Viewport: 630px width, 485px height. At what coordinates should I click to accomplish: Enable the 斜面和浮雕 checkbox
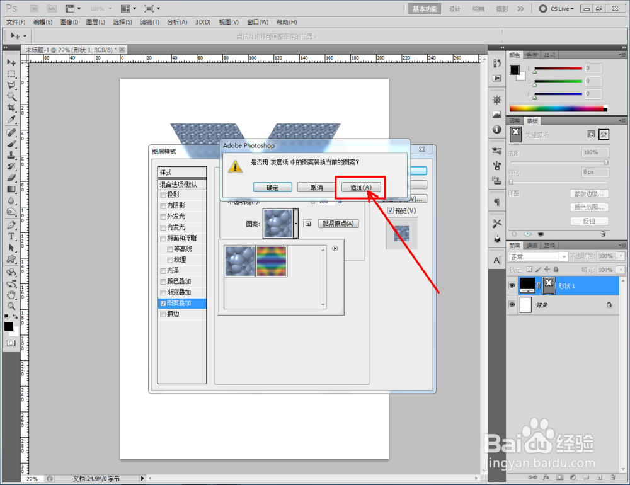tap(163, 239)
